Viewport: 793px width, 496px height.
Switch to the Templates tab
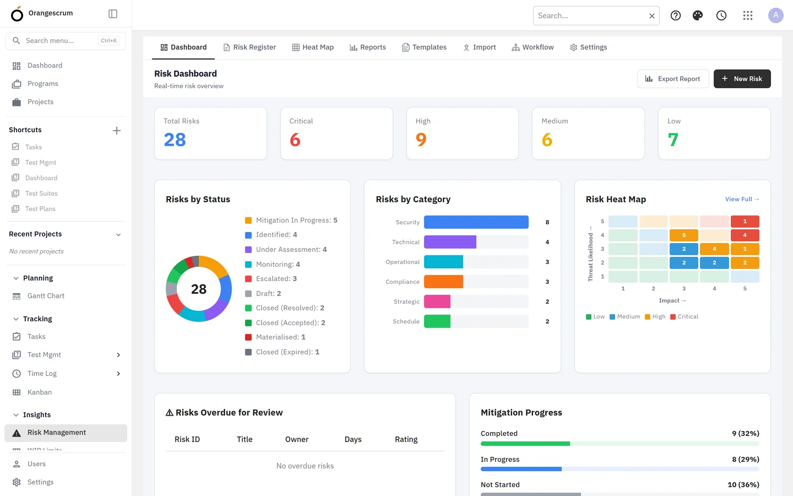tap(424, 47)
